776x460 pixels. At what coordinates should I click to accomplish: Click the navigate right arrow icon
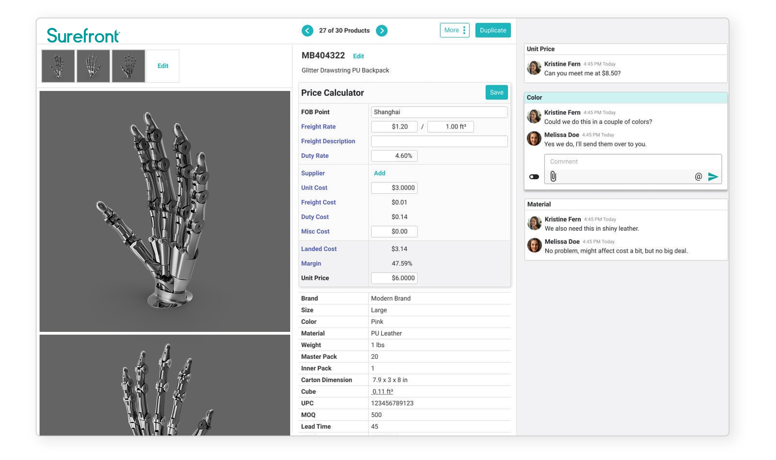click(x=382, y=30)
